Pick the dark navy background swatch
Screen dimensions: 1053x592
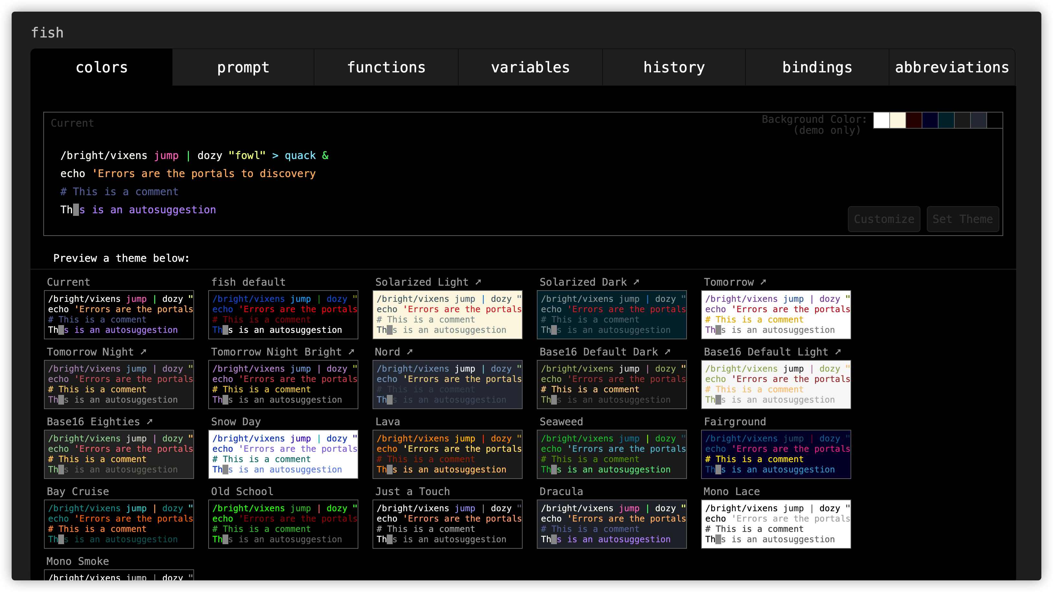click(930, 120)
